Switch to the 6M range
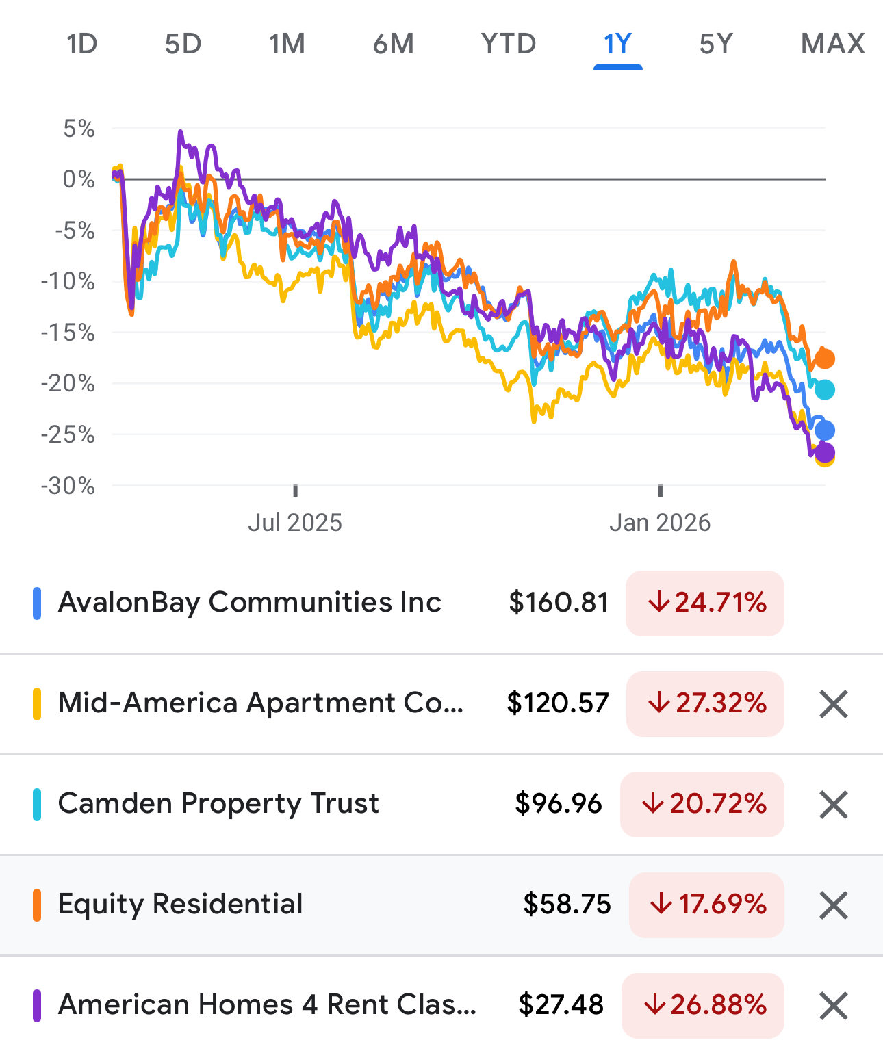883x1053 pixels. [x=394, y=44]
